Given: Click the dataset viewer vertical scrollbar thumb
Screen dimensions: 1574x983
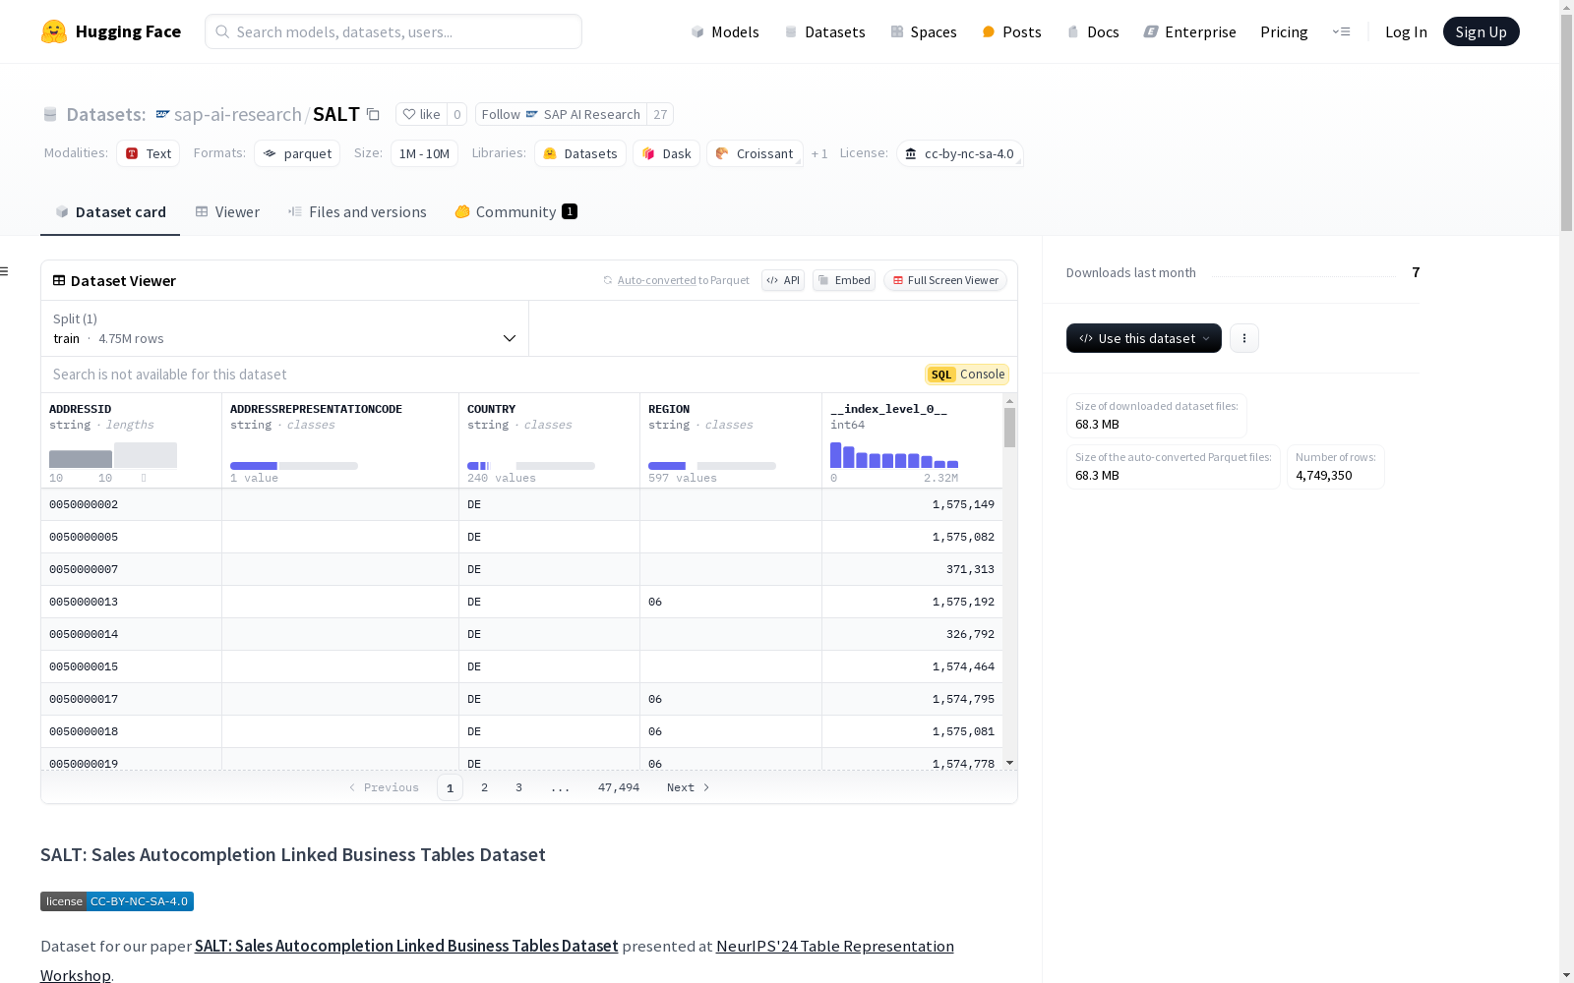Looking at the screenshot, I should pos(1009,428).
